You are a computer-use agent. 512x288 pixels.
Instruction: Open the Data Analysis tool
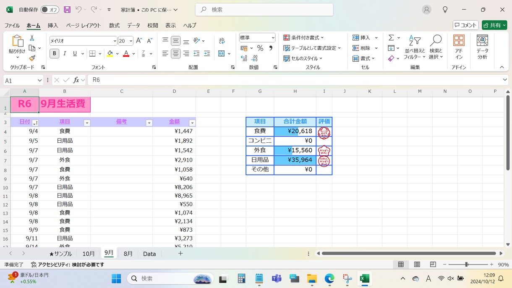click(x=482, y=47)
